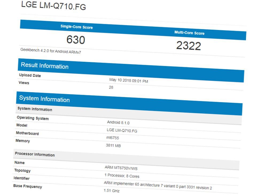Viewport: 254px width, 196px height.
Task: Click the processor name ARM MT6750V/WS
Action: (x=121, y=168)
